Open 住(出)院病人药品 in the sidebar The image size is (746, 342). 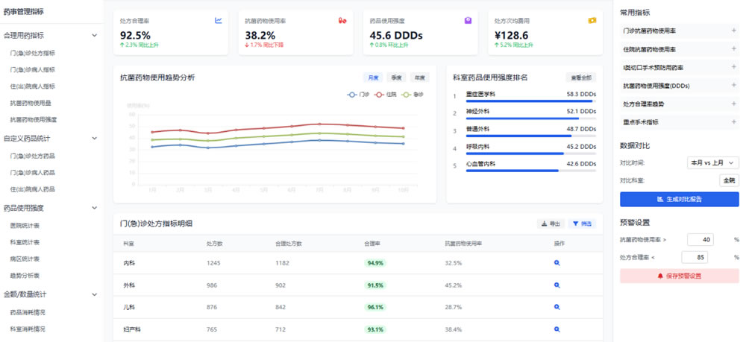(x=33, y=189)
